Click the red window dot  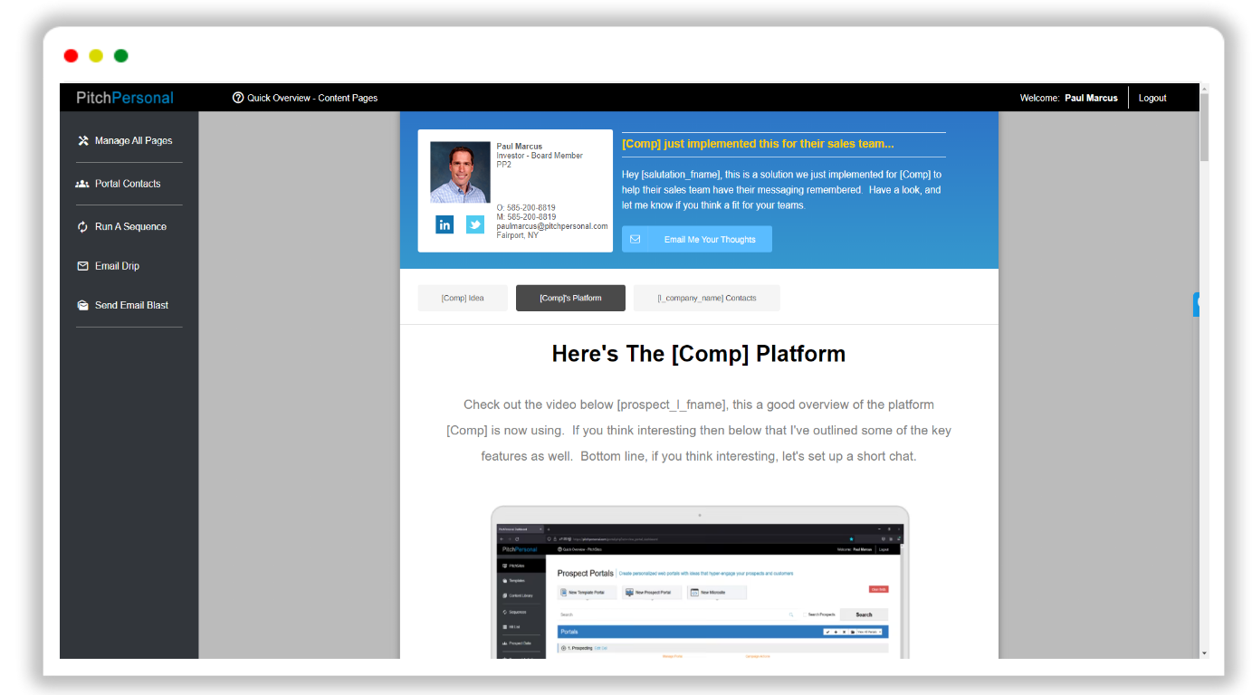[71, 56]
